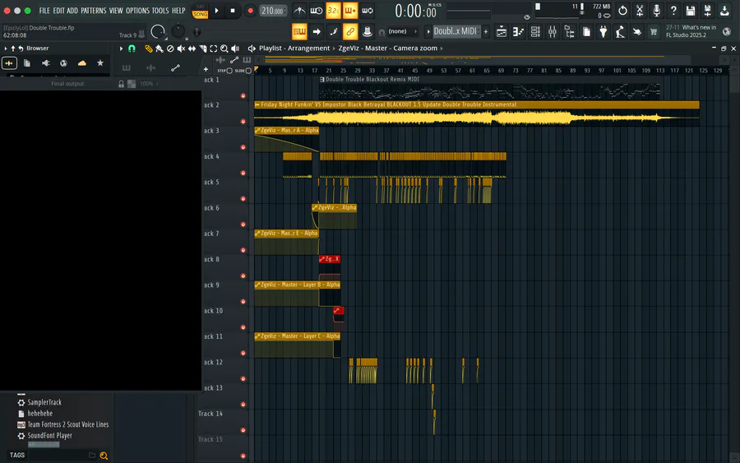The height and width of the screenshot is (463, 740).
Task: Select the Zoom magnifier tool
Action: click(x=224, y=49)
